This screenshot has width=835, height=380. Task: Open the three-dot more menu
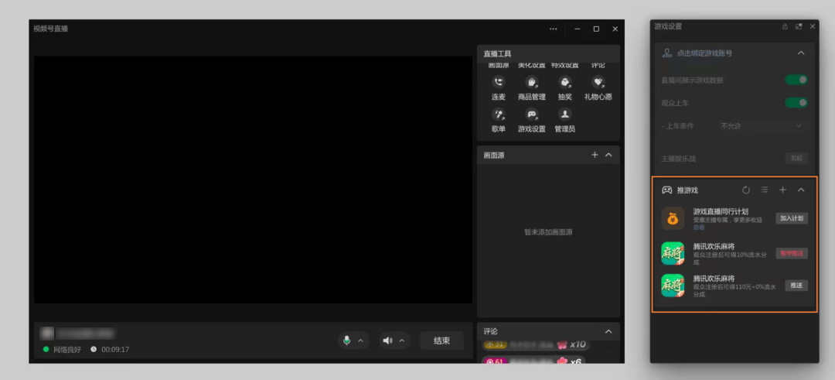tap(554, 29)
